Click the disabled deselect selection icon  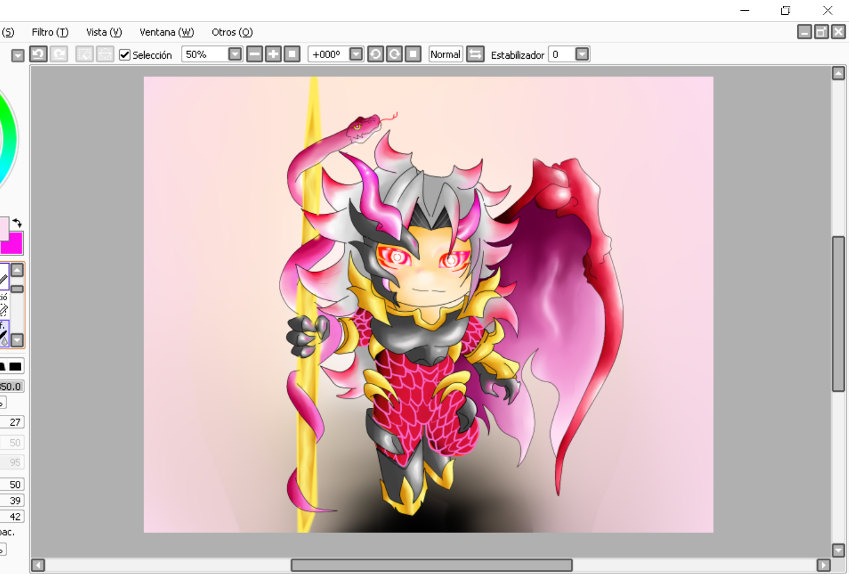85,54
